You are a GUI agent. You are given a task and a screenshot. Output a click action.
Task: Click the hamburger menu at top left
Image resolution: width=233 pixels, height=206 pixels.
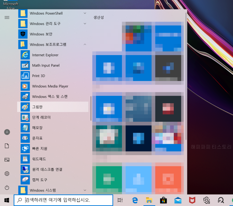(x=7, y=17)
